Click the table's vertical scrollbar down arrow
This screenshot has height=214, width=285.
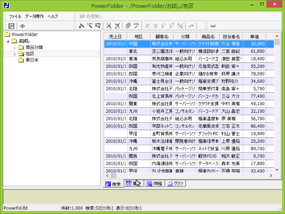[277, 169]
